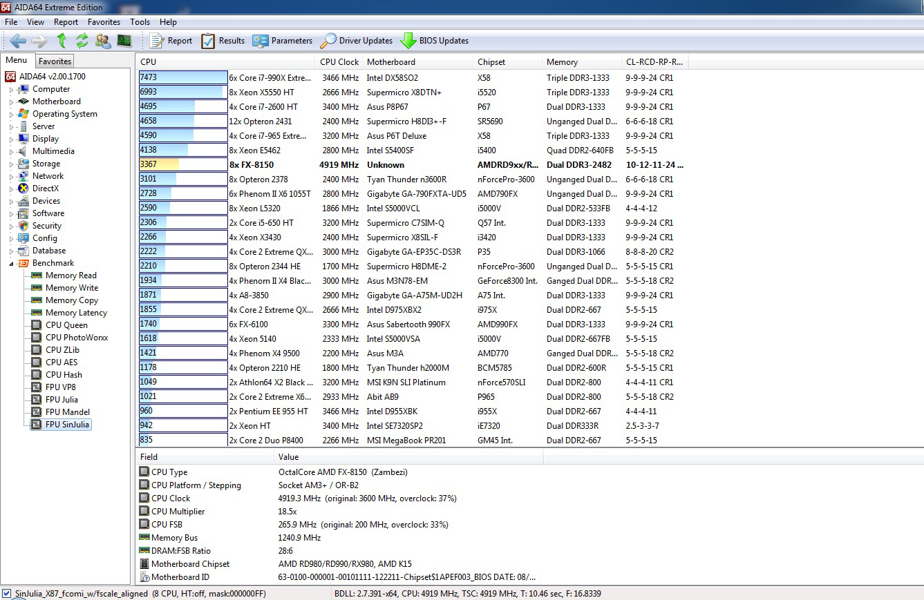924x600 pixels.
Task: Open the Favorites menu in menu bar
Action: point(104,22)
